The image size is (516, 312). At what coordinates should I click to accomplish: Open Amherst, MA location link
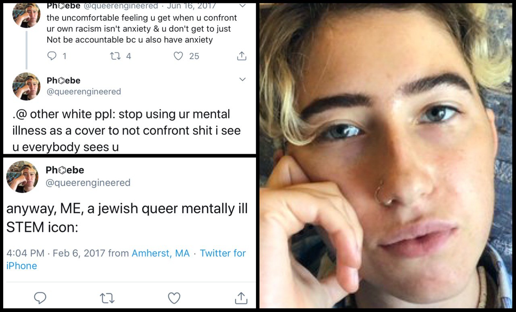(160, 253)
